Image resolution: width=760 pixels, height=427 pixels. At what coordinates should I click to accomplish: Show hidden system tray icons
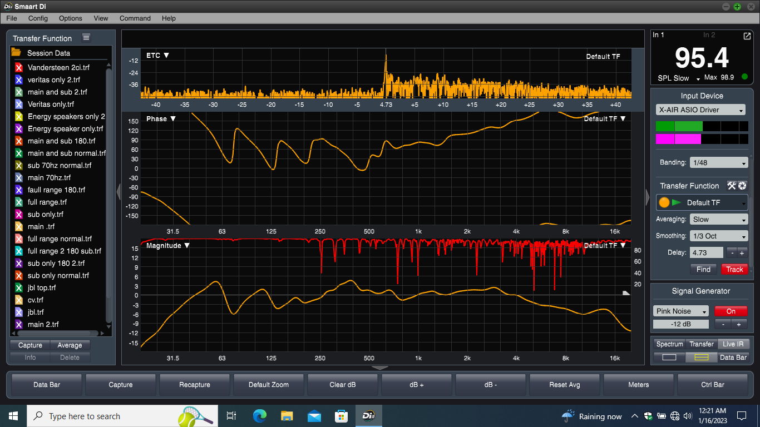pos(635,416)
